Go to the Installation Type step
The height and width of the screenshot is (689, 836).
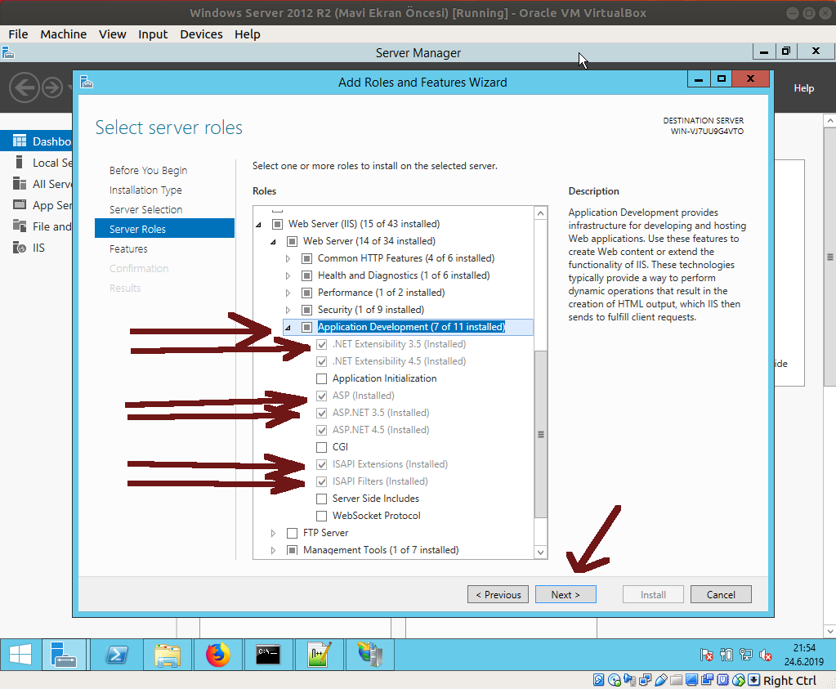145,190
